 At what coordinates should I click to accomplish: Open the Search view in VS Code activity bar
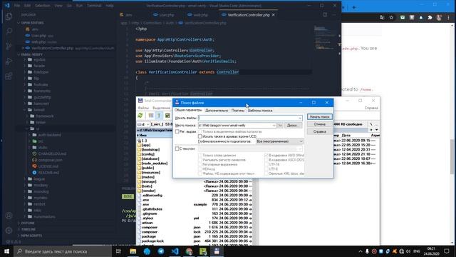[9, 31]
